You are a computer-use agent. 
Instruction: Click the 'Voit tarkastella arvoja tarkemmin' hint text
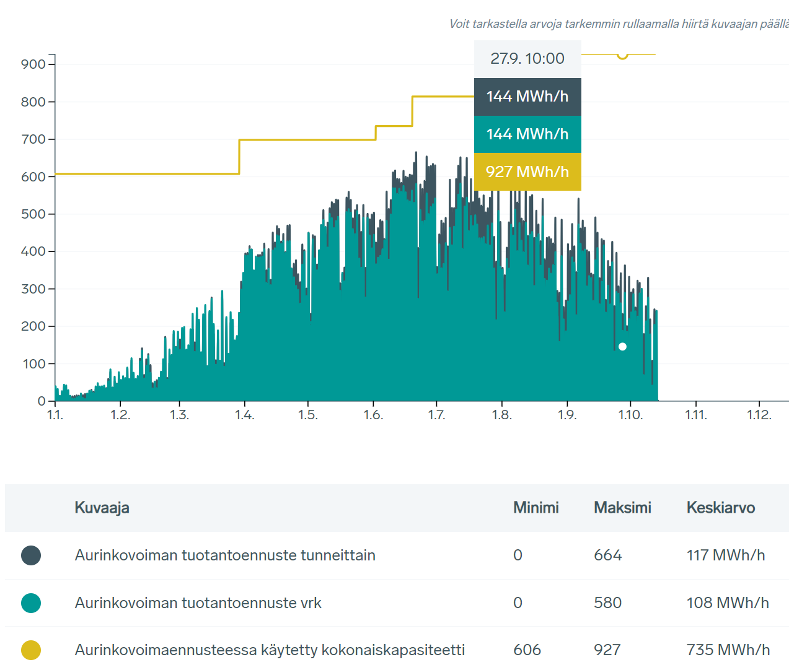pyautogui.click(x=619, y=24)
